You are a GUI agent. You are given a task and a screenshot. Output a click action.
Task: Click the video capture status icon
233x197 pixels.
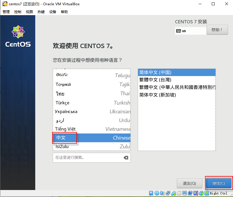[190, 193]
